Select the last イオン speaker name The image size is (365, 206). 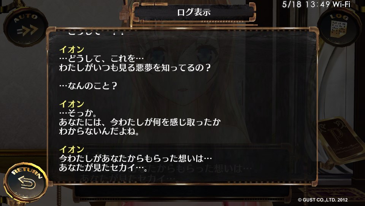coord(71,150)
